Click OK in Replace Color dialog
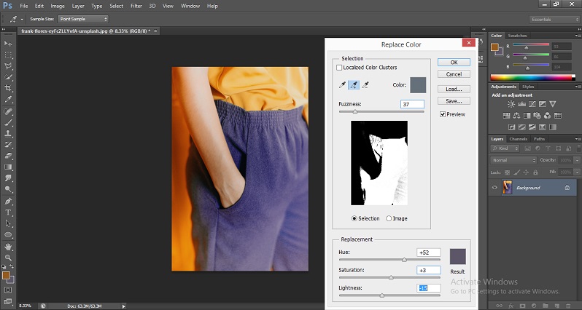Image resolution: width=582 pixels, height=310 pixels. tap(454, 63)
